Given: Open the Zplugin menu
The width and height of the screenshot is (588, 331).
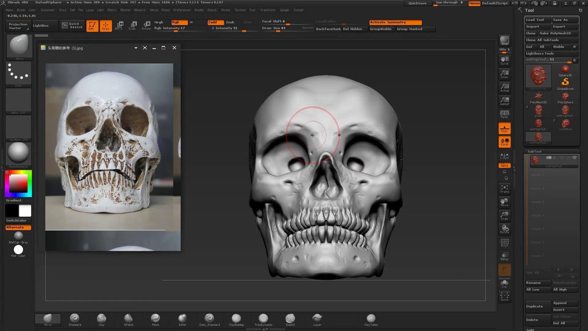Looking at the screenshot, I should pyautogui.click(x=284, y=10).
